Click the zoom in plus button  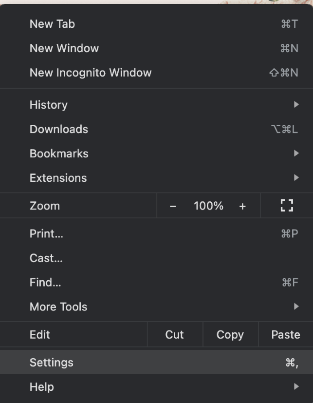(242, 206)
